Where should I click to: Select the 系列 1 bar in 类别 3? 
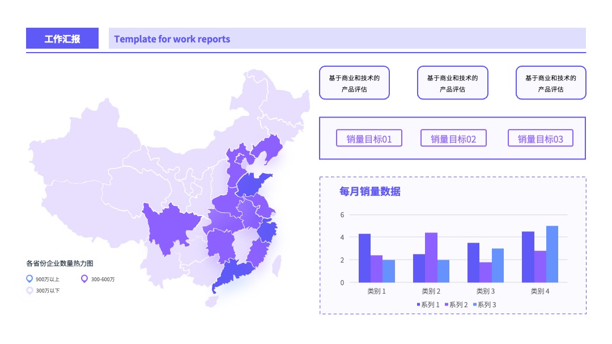click(x=473, y=263)
